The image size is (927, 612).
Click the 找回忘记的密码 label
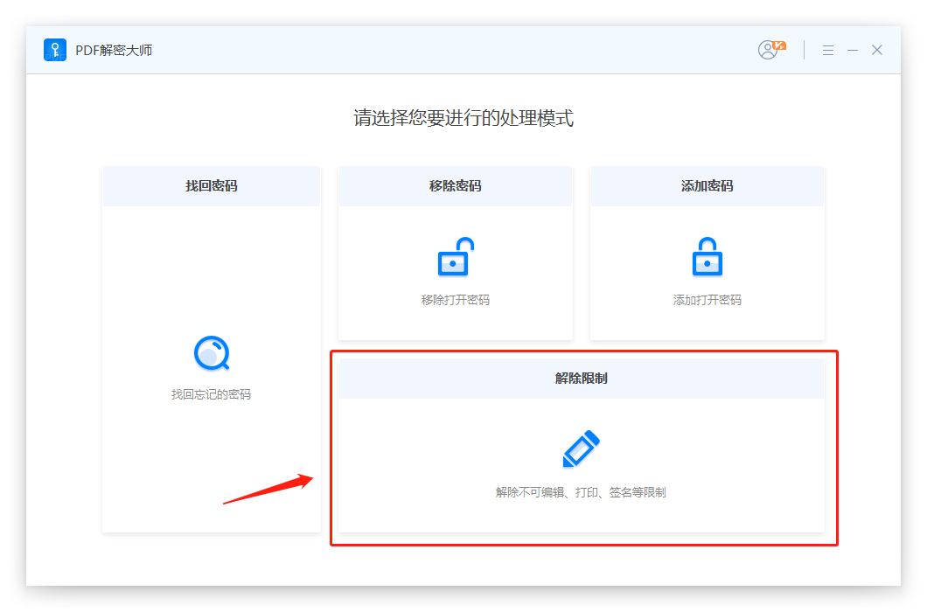(x=211, y=394)
